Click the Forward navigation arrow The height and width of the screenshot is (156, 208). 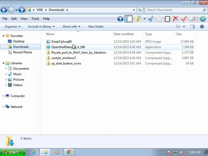click(x=11, y=10)
